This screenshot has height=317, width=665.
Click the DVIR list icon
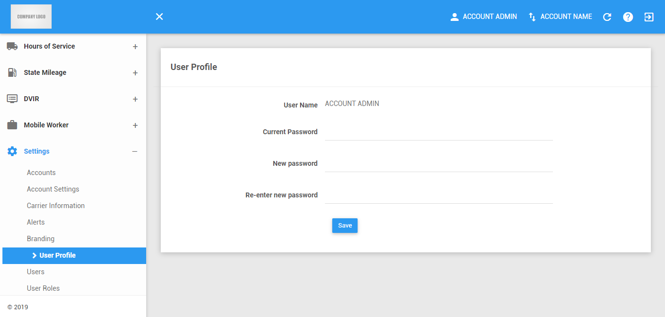click(x=12, y=99)
